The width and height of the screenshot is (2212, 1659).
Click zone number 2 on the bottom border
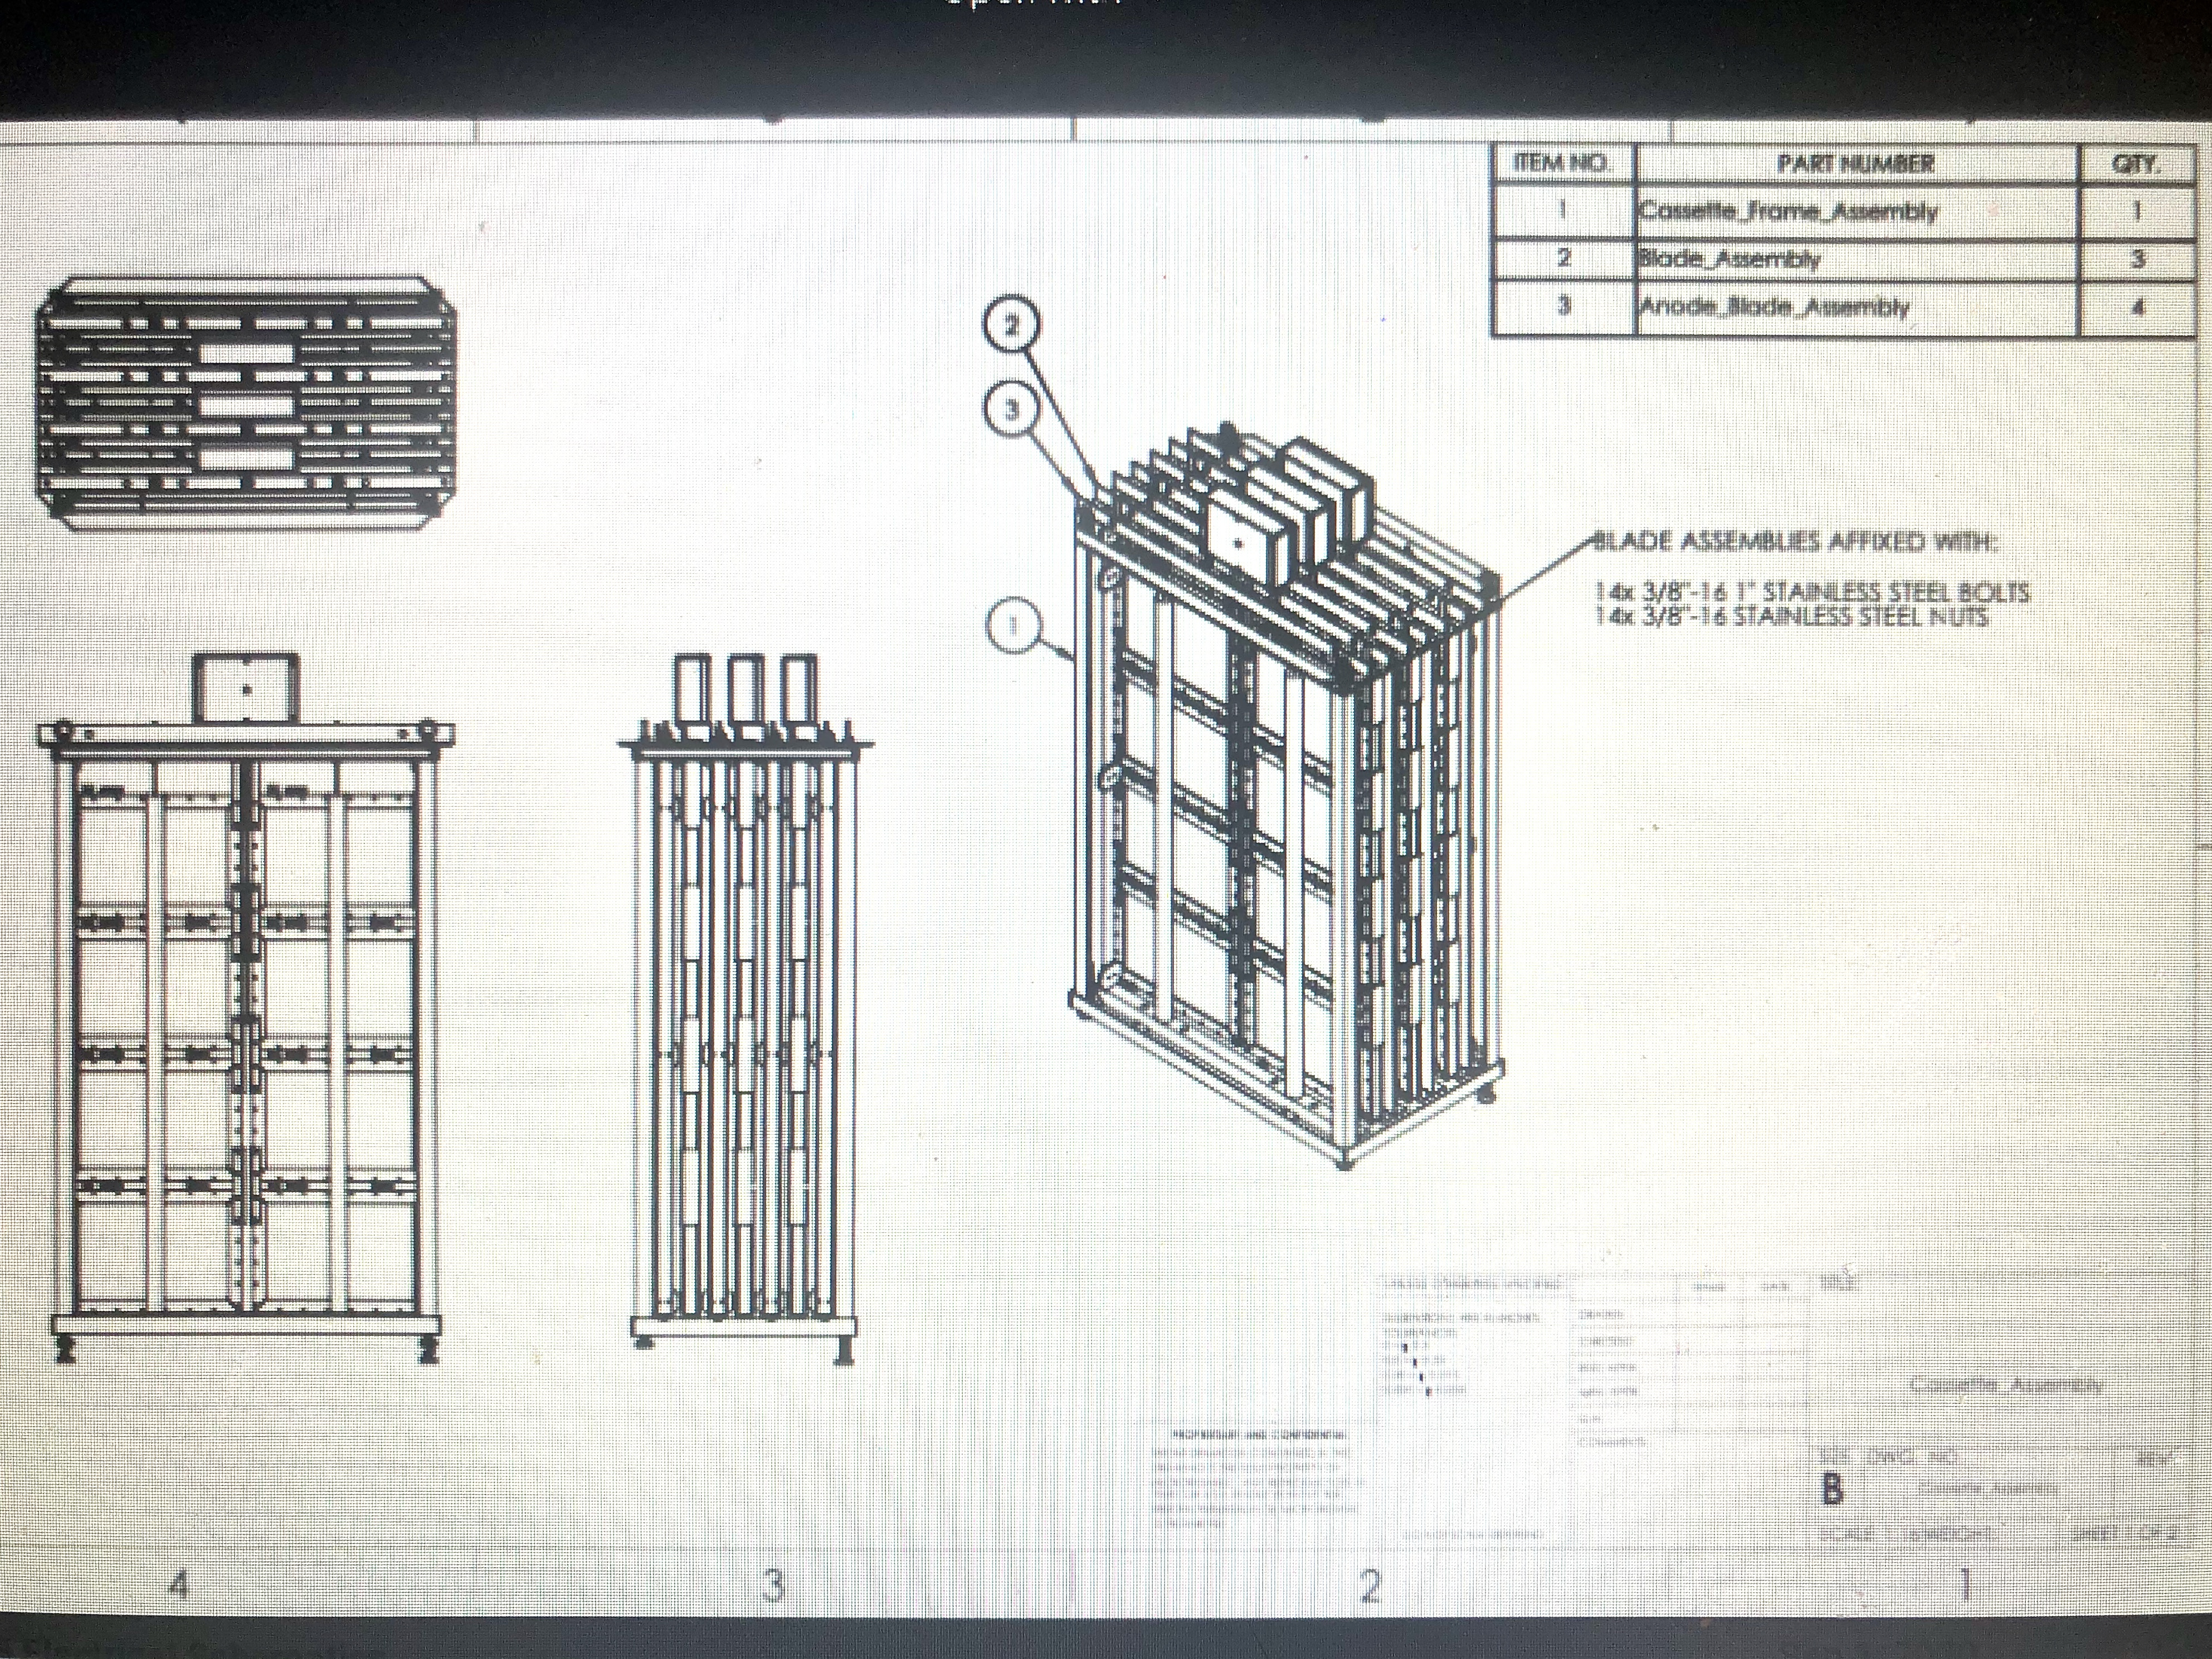coord(1370,1586)
